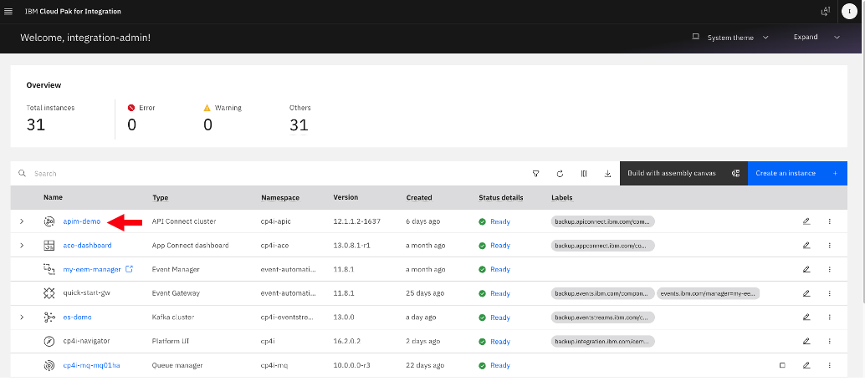Focus the Search instances field
Image resolution: width=865 pixels, height=381 pixels.
point(270,174)
